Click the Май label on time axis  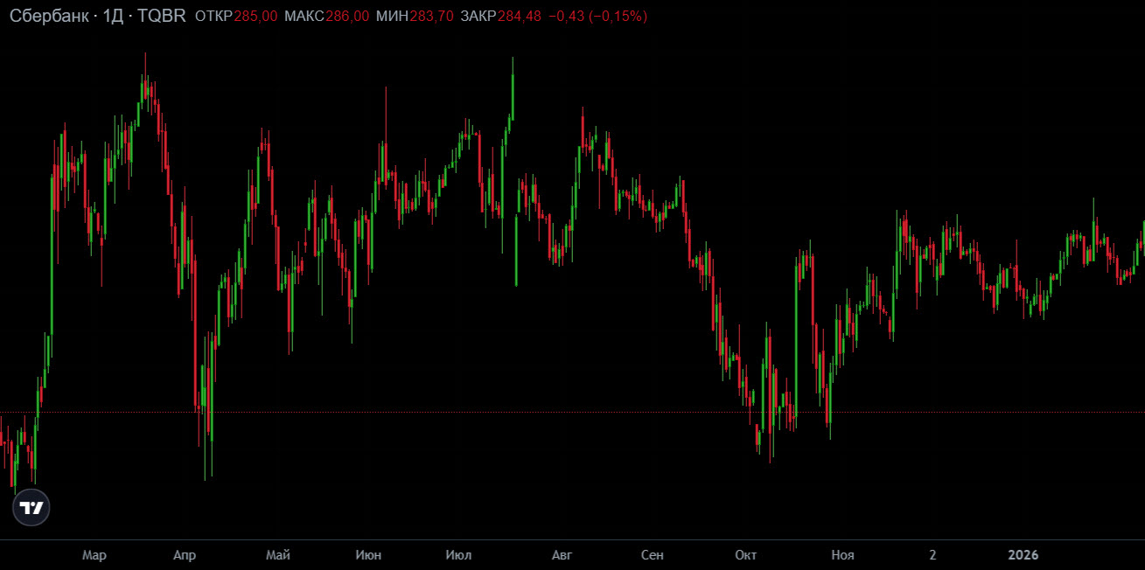(x=278, y=555)
